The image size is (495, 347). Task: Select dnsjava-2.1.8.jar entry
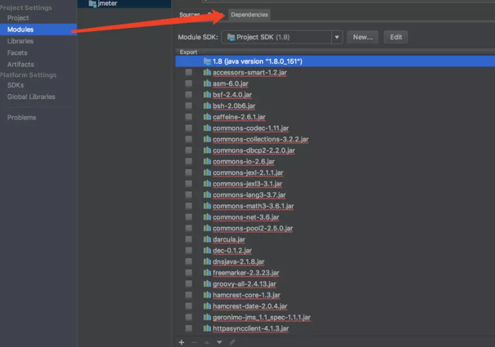[x=238, y=261]
